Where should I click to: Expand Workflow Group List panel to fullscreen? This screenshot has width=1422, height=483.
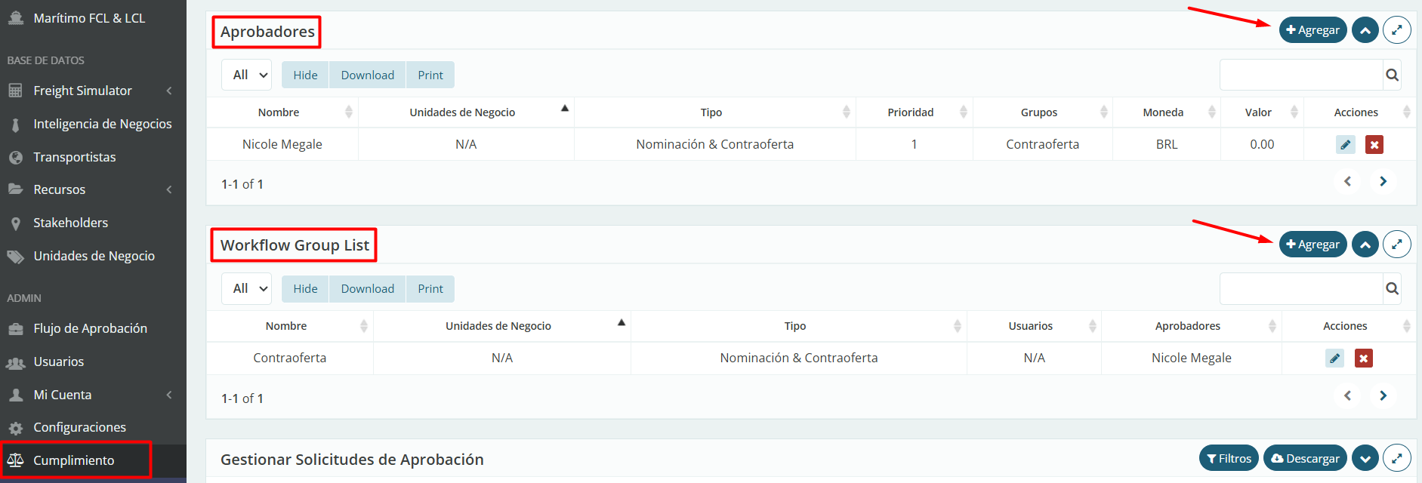click(1396, 244)
